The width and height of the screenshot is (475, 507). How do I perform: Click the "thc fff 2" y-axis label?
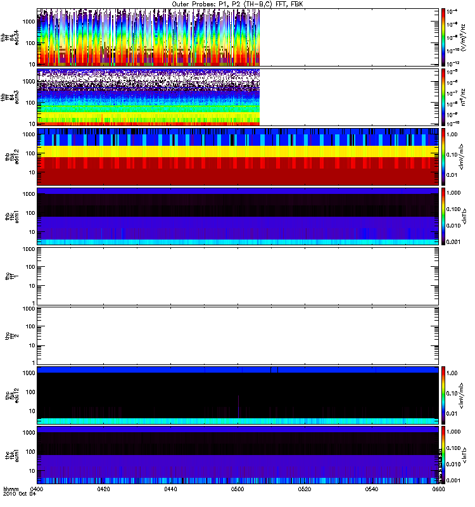coord(12,336)
